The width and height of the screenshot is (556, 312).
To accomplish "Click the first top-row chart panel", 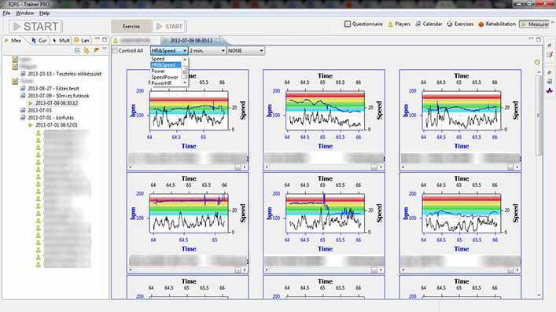I will 188,120.
